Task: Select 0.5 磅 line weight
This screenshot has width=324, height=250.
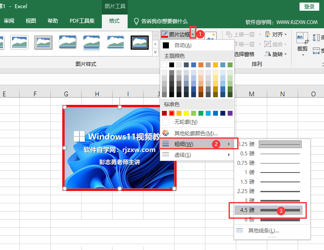Action: tap(269, 154)
